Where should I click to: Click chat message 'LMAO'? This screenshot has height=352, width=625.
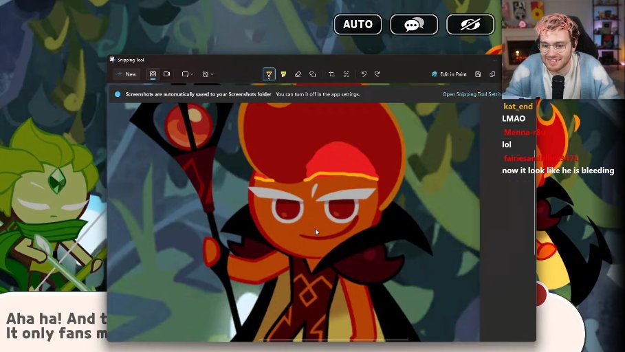point(514,118)
